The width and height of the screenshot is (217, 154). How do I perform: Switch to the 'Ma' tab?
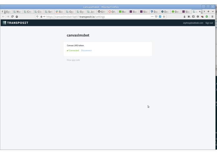click(17, 12)
